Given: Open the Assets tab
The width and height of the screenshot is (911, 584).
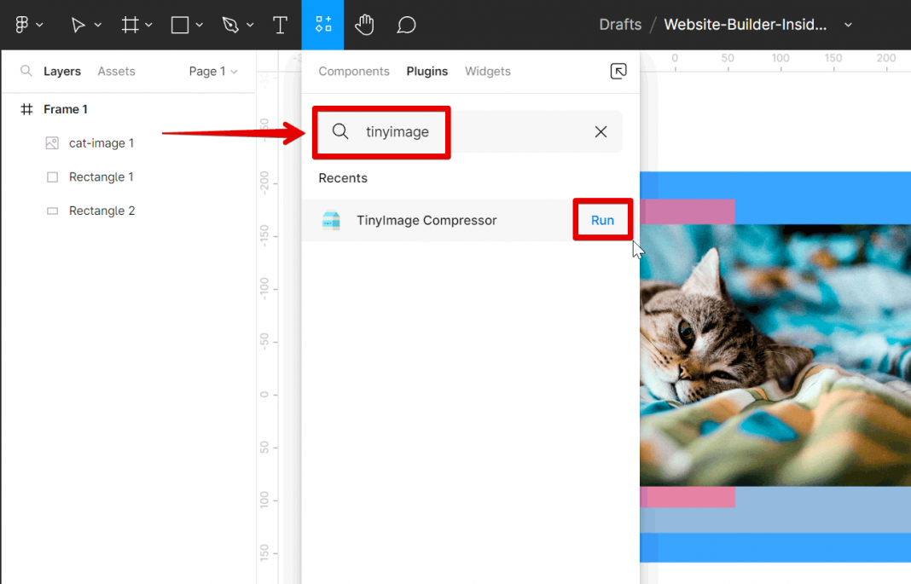Looking at the screenshot, I should [x=116, y=72].
